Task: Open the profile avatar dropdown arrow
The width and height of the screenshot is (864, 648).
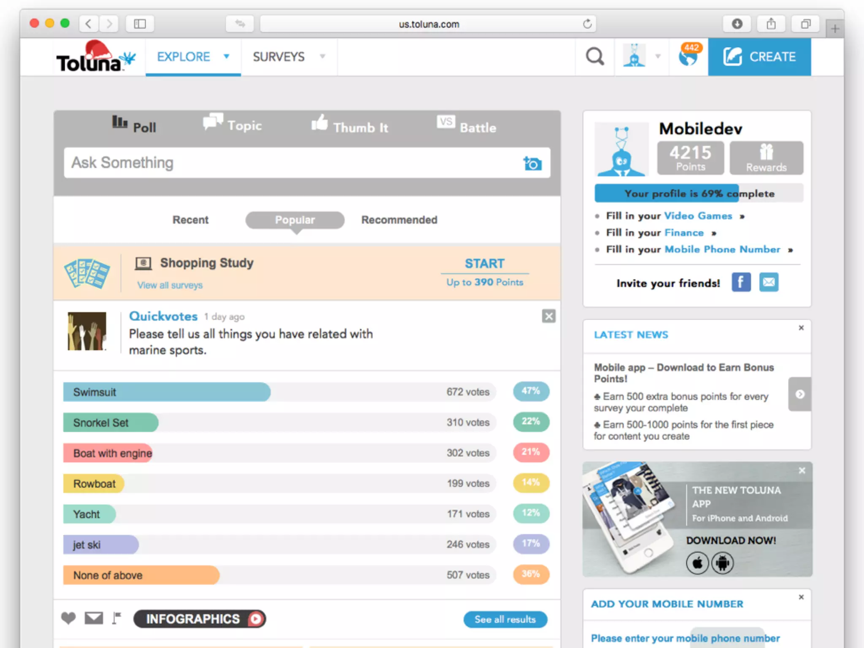Action: coord(658,56)
